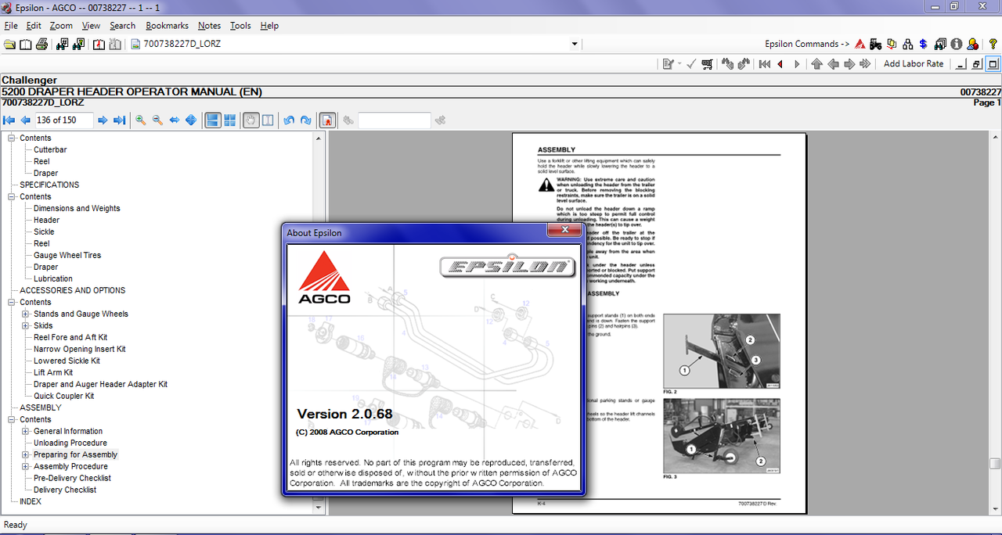Open the Help menu

point(269,25)
